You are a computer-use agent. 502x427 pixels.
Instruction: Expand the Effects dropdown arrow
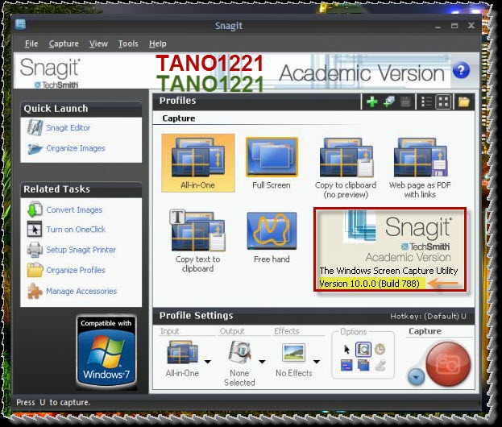pyautogui.click(x=317, y=362)
